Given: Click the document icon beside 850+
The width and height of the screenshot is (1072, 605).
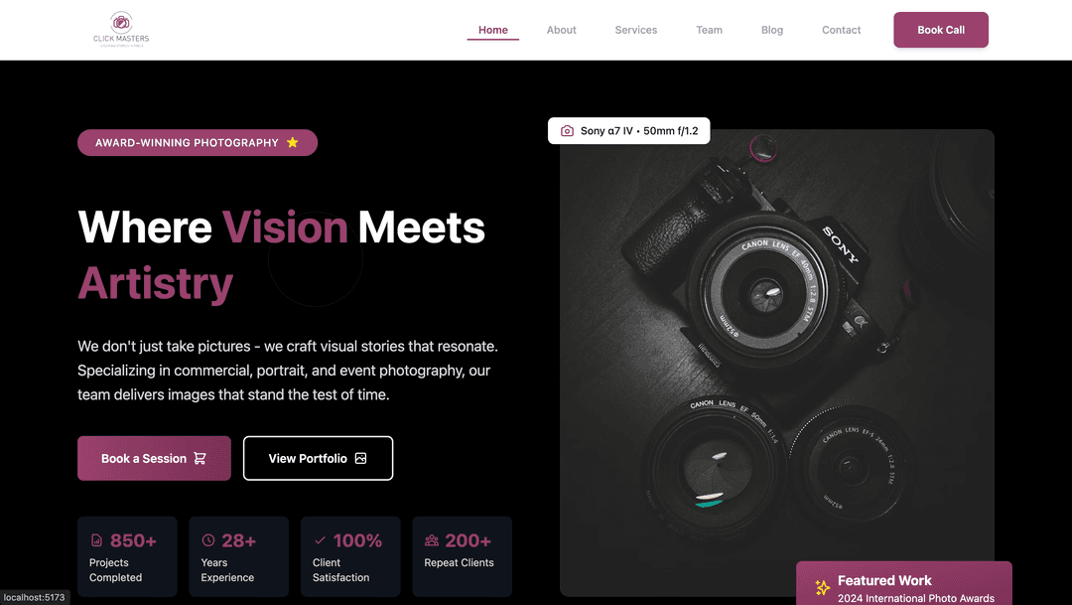Looking at the screenshot, I should [96, 540].
